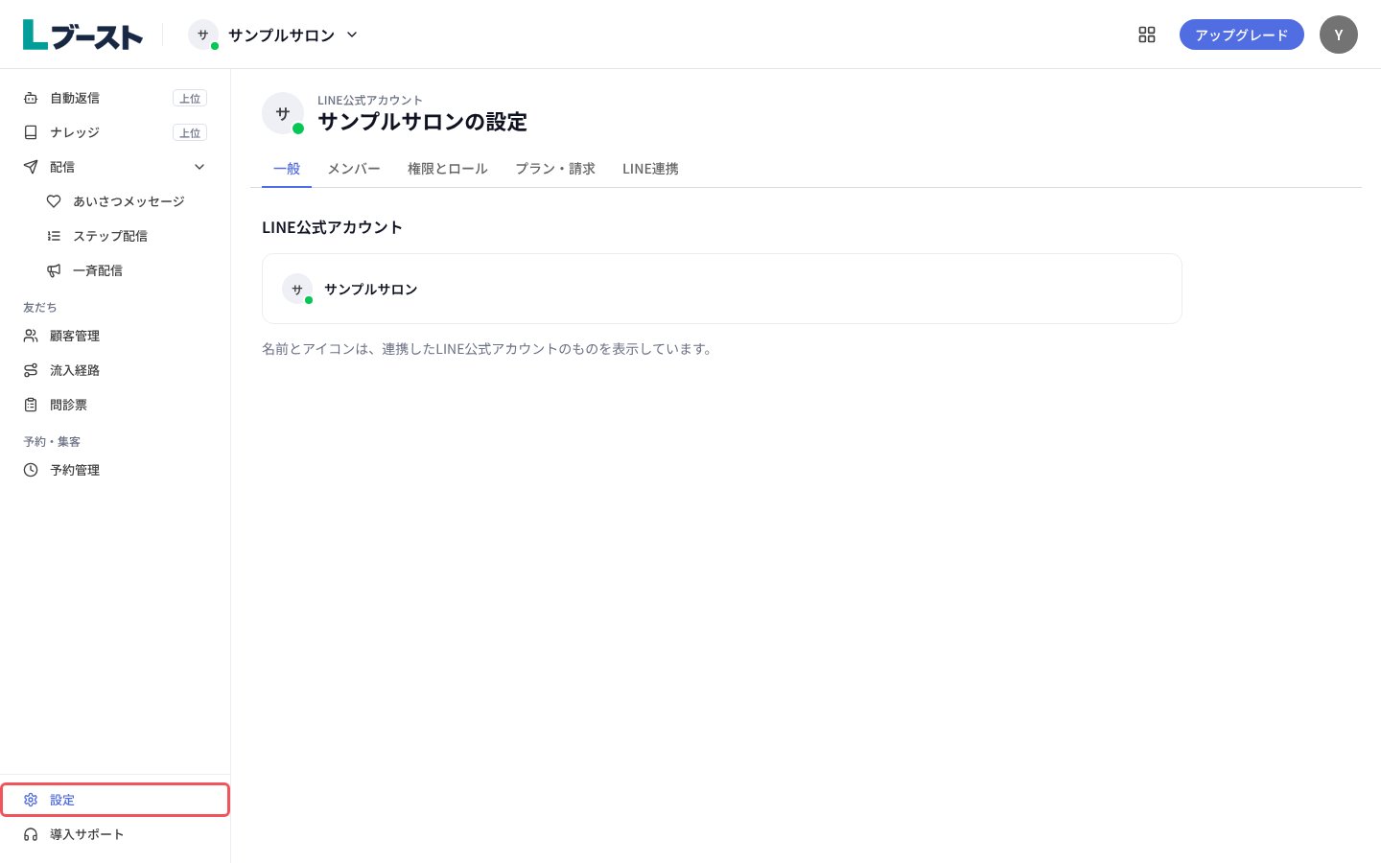
Task: Open ナレッジ in the sidebar
Action: click(x=115, y=132)
